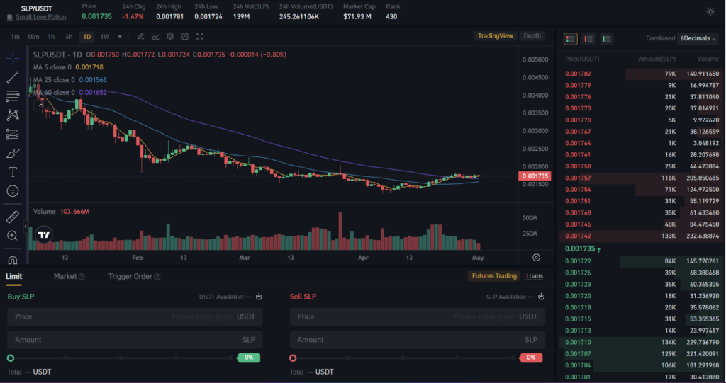Toggle light theme sun icon

pos(710,12)
